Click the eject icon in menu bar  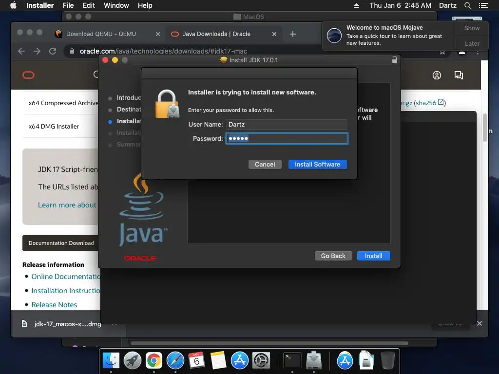click(x=356, y=5)
